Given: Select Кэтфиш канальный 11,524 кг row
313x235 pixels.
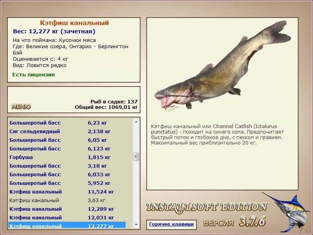Looking at the screenshot, I should pos(67,192).
